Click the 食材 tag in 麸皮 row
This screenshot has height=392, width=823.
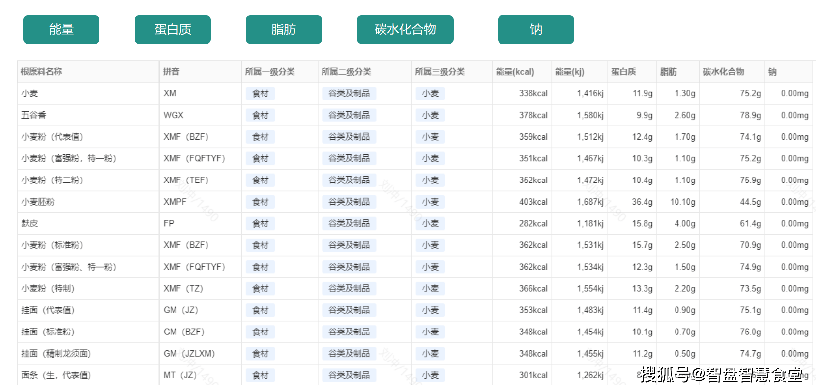pos(261,223)
